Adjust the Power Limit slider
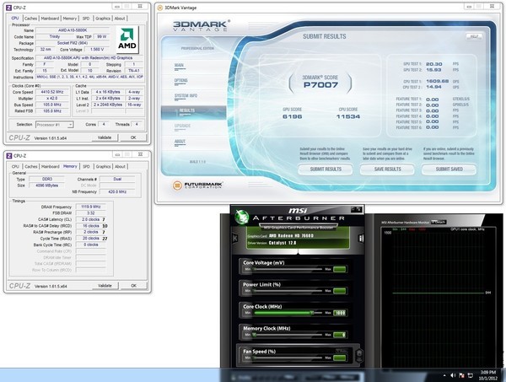 [288, 291]
